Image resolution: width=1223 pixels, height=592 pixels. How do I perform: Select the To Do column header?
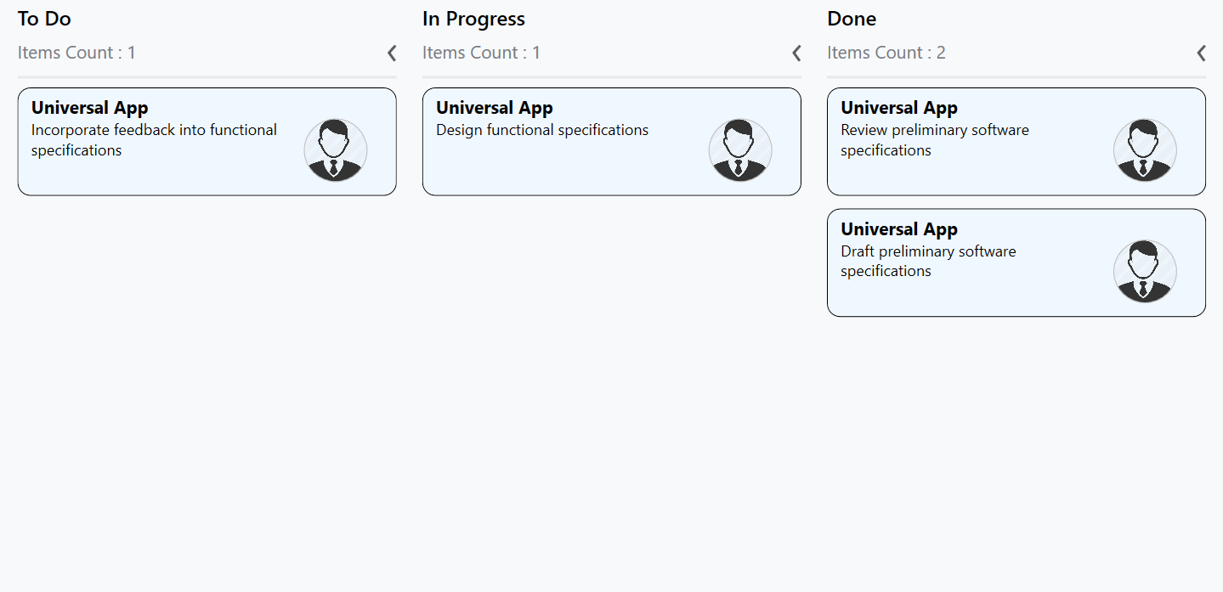click(44, 19)
